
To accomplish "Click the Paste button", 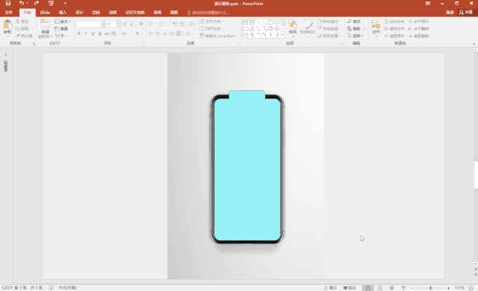I will [x=7, y=28].
